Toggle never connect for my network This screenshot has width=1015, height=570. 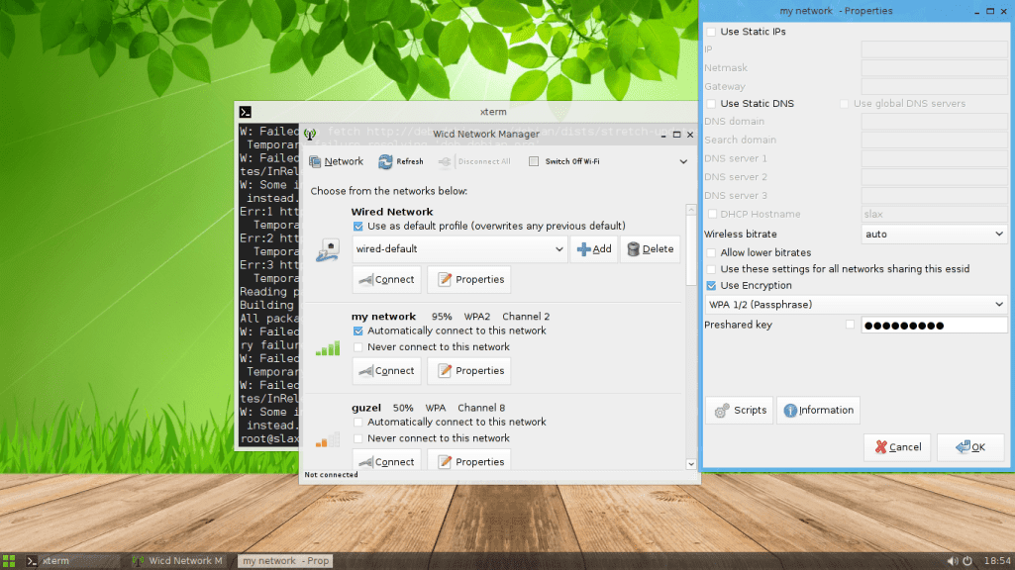coord(357,347)
